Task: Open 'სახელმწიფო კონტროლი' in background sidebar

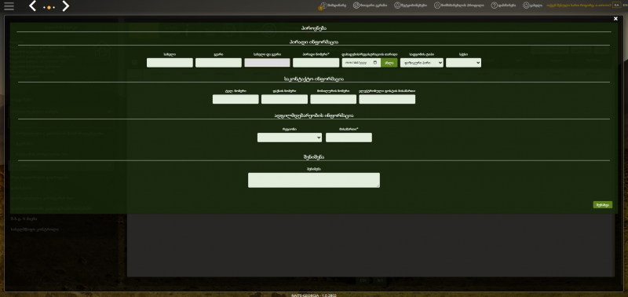Action: pos(35,229)
